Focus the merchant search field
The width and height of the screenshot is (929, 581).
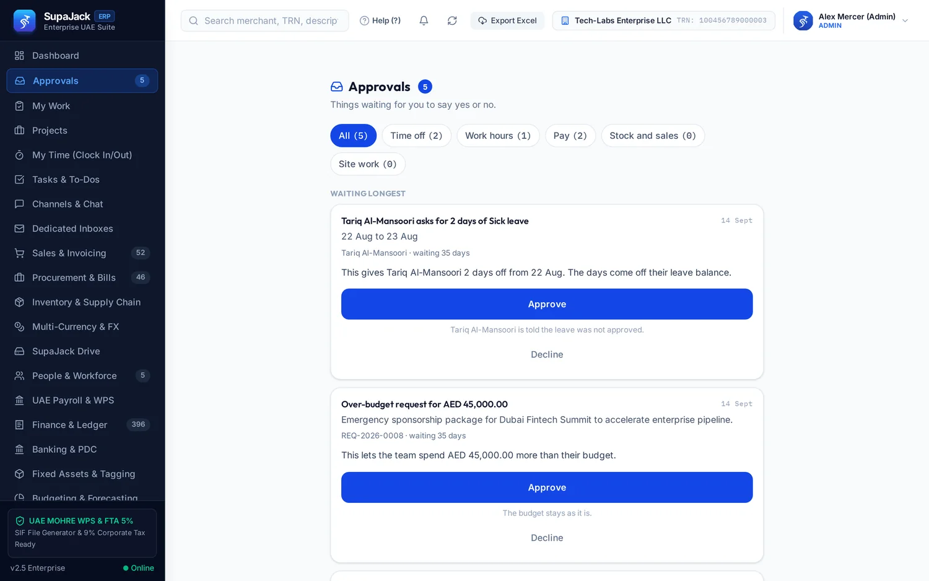point(264,20)
